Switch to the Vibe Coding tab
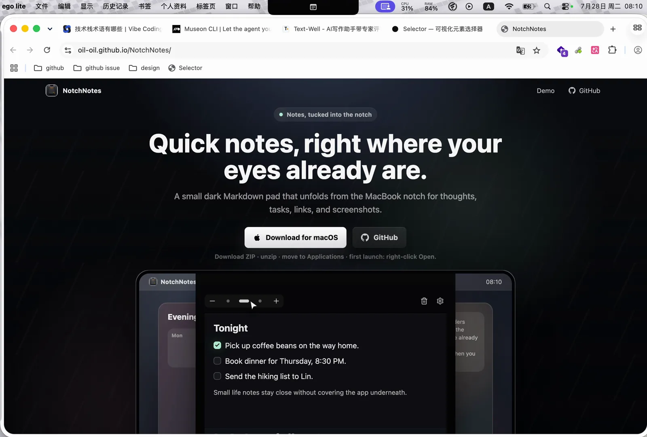Screen dimensions: 647x437 coord(112,29)
